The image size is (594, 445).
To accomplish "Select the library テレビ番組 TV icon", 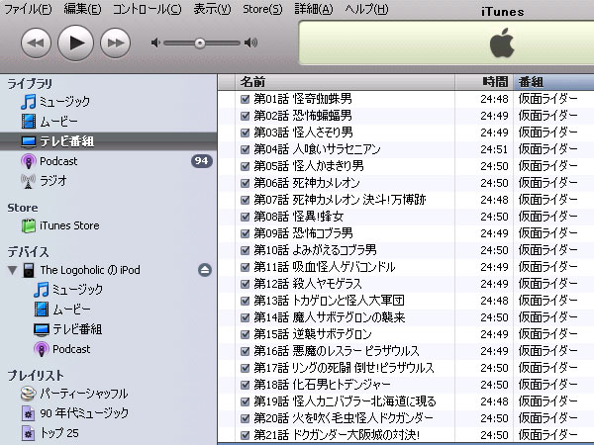I will click(29, 141).
